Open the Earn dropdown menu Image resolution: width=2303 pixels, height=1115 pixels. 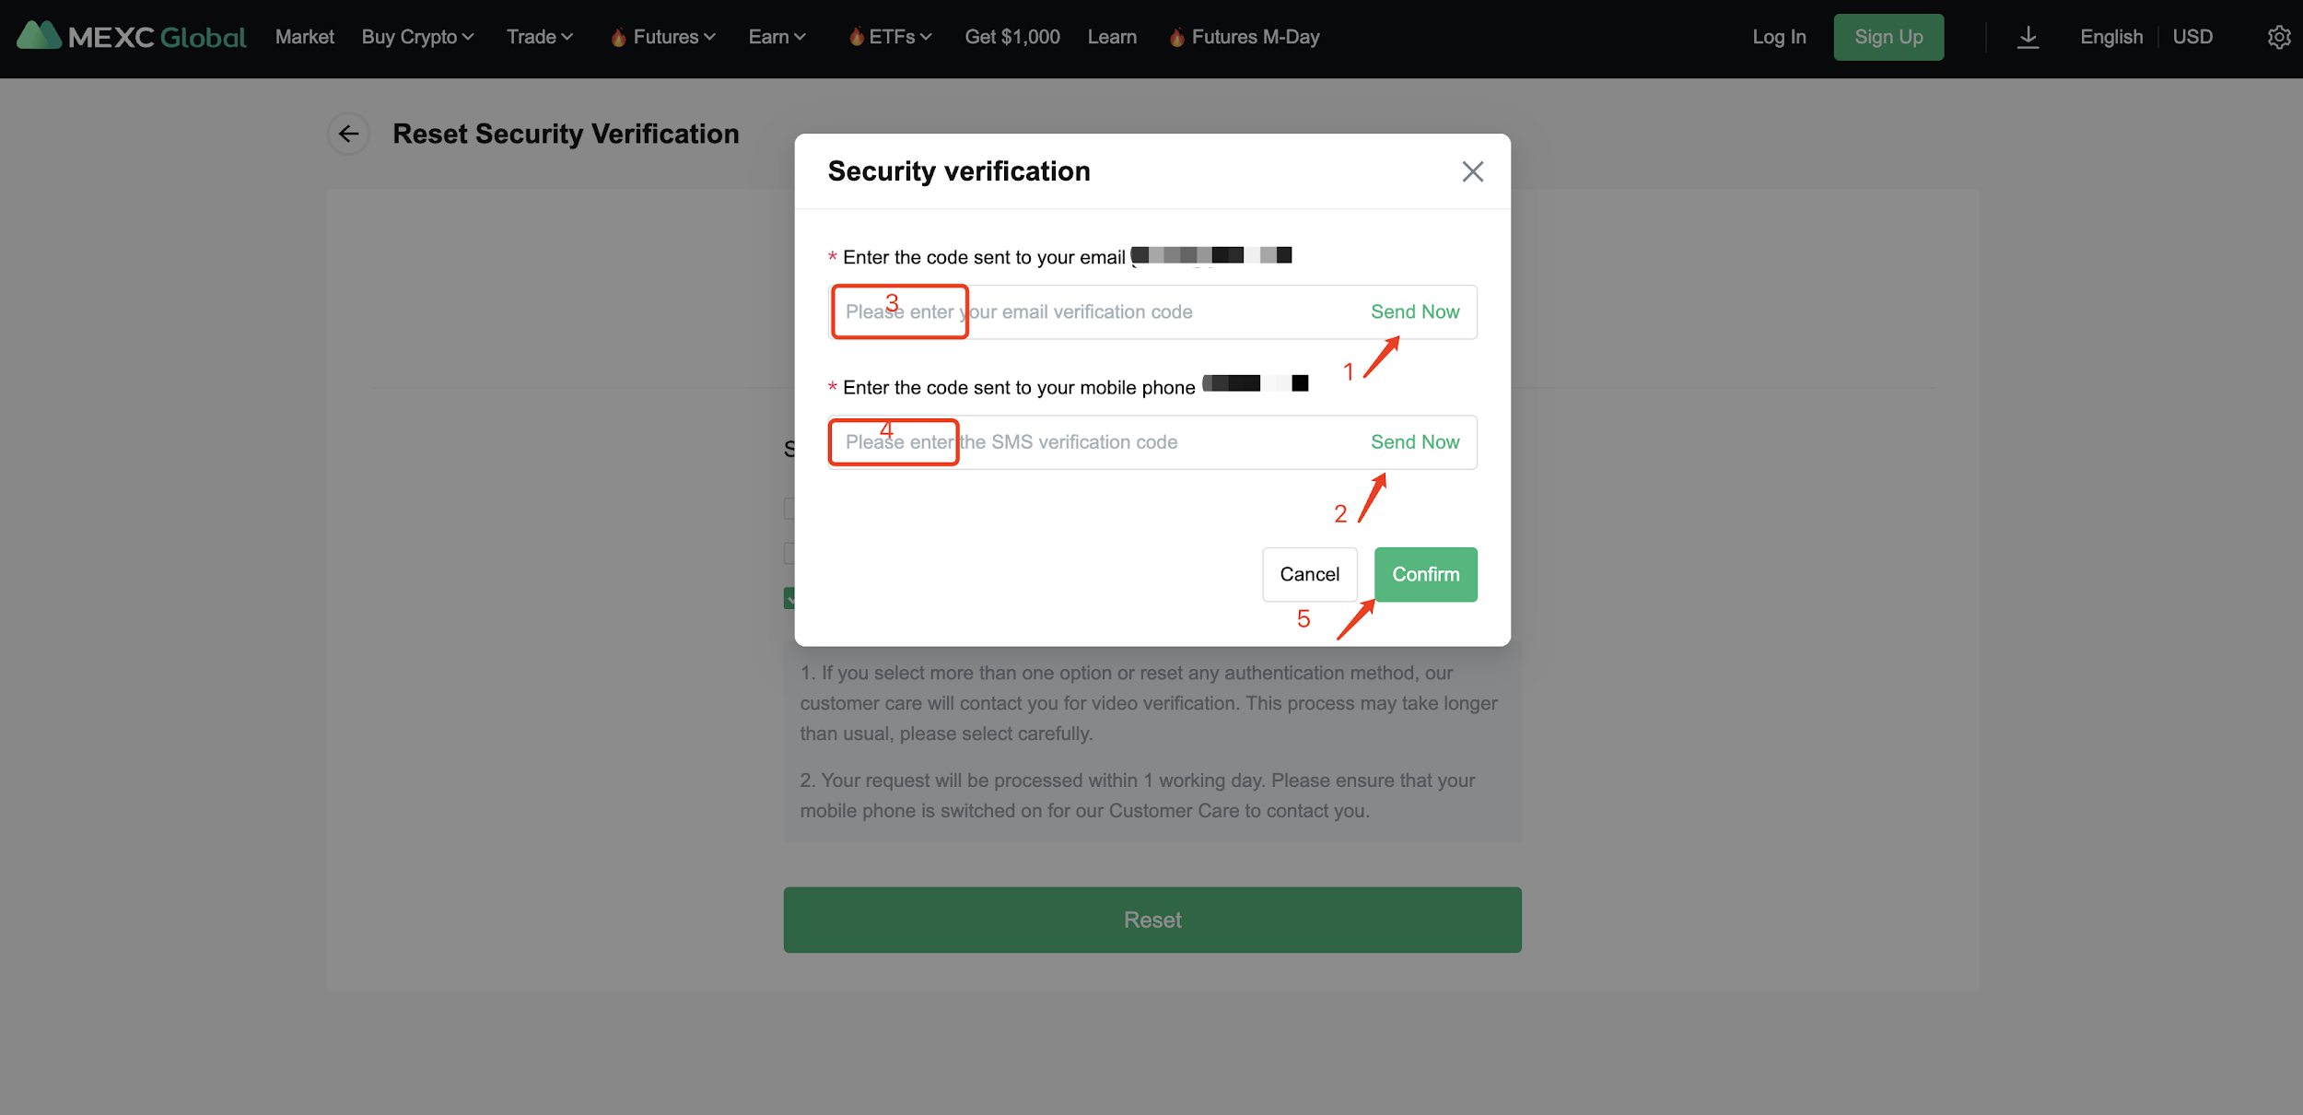tap(777, 38)
